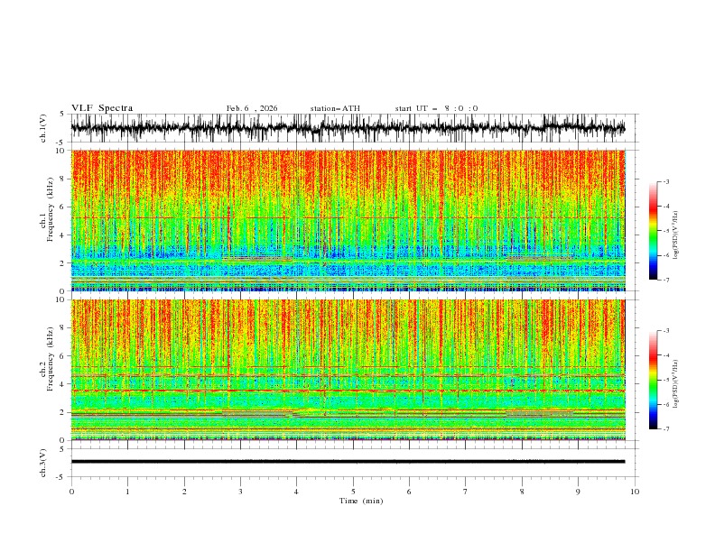Click the "Time (min)" axis label
The height and width of the screenshot is (552, 715).
(x=361, y=501)
